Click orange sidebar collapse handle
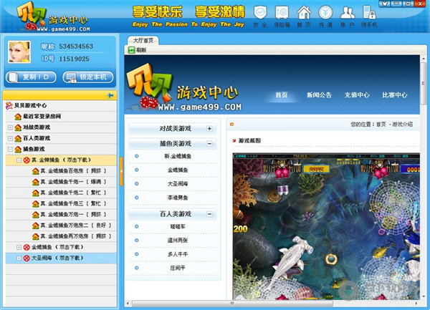This screenshot has height=310, width=430. coord(121,171)
